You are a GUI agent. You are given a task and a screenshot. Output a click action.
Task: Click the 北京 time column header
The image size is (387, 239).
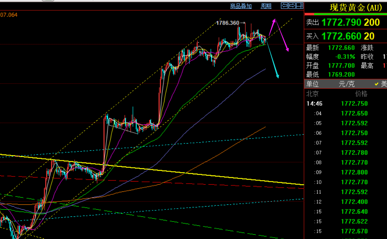pyautogui.click(x=312, y=94)
